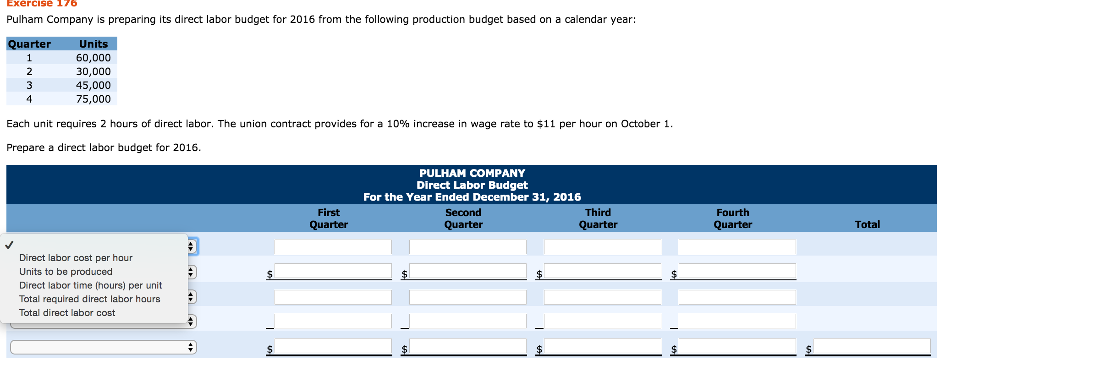Click the 'First Quarter' column header
The width and height of the screenshot is (1099, 371).
click(x=328, y=218)
